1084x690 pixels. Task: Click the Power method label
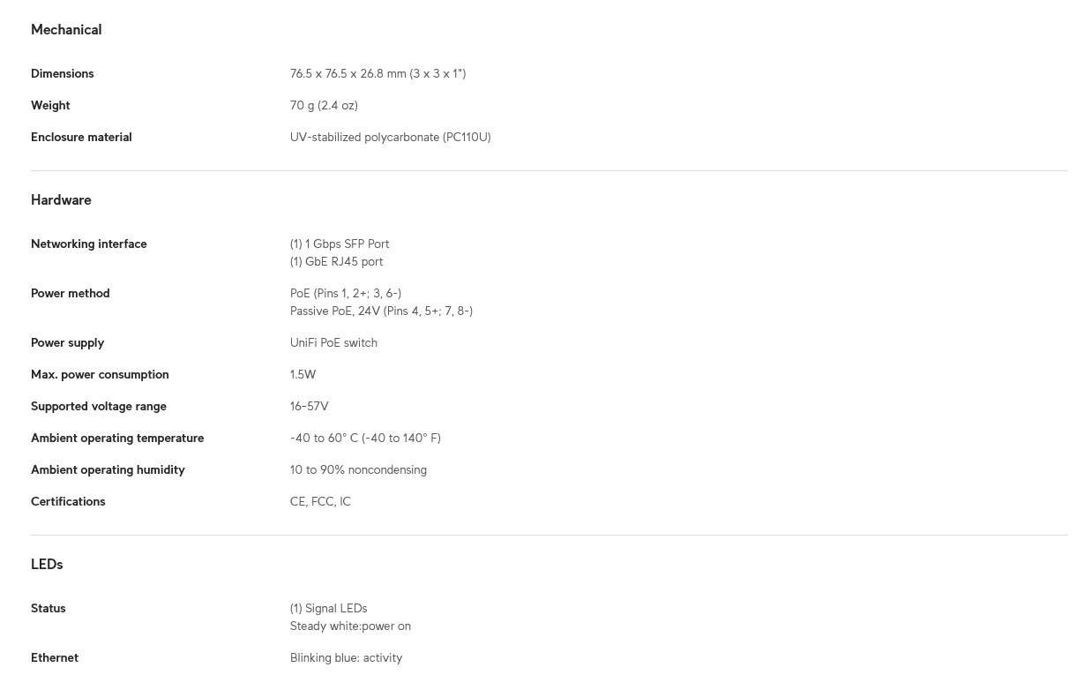pyautogui.click(x=71, y=294)
